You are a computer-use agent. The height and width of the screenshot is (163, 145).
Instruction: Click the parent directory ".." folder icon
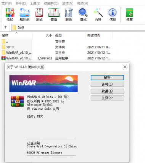(3, 42)
